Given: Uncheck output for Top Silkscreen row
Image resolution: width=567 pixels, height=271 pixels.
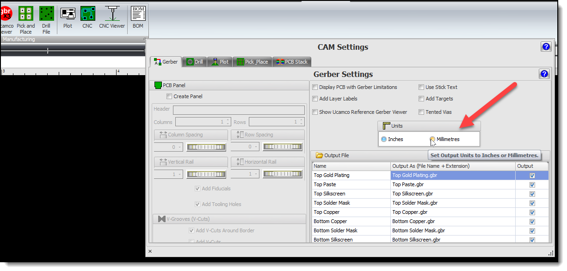Looking at the screenshot, I should [532, 194].
